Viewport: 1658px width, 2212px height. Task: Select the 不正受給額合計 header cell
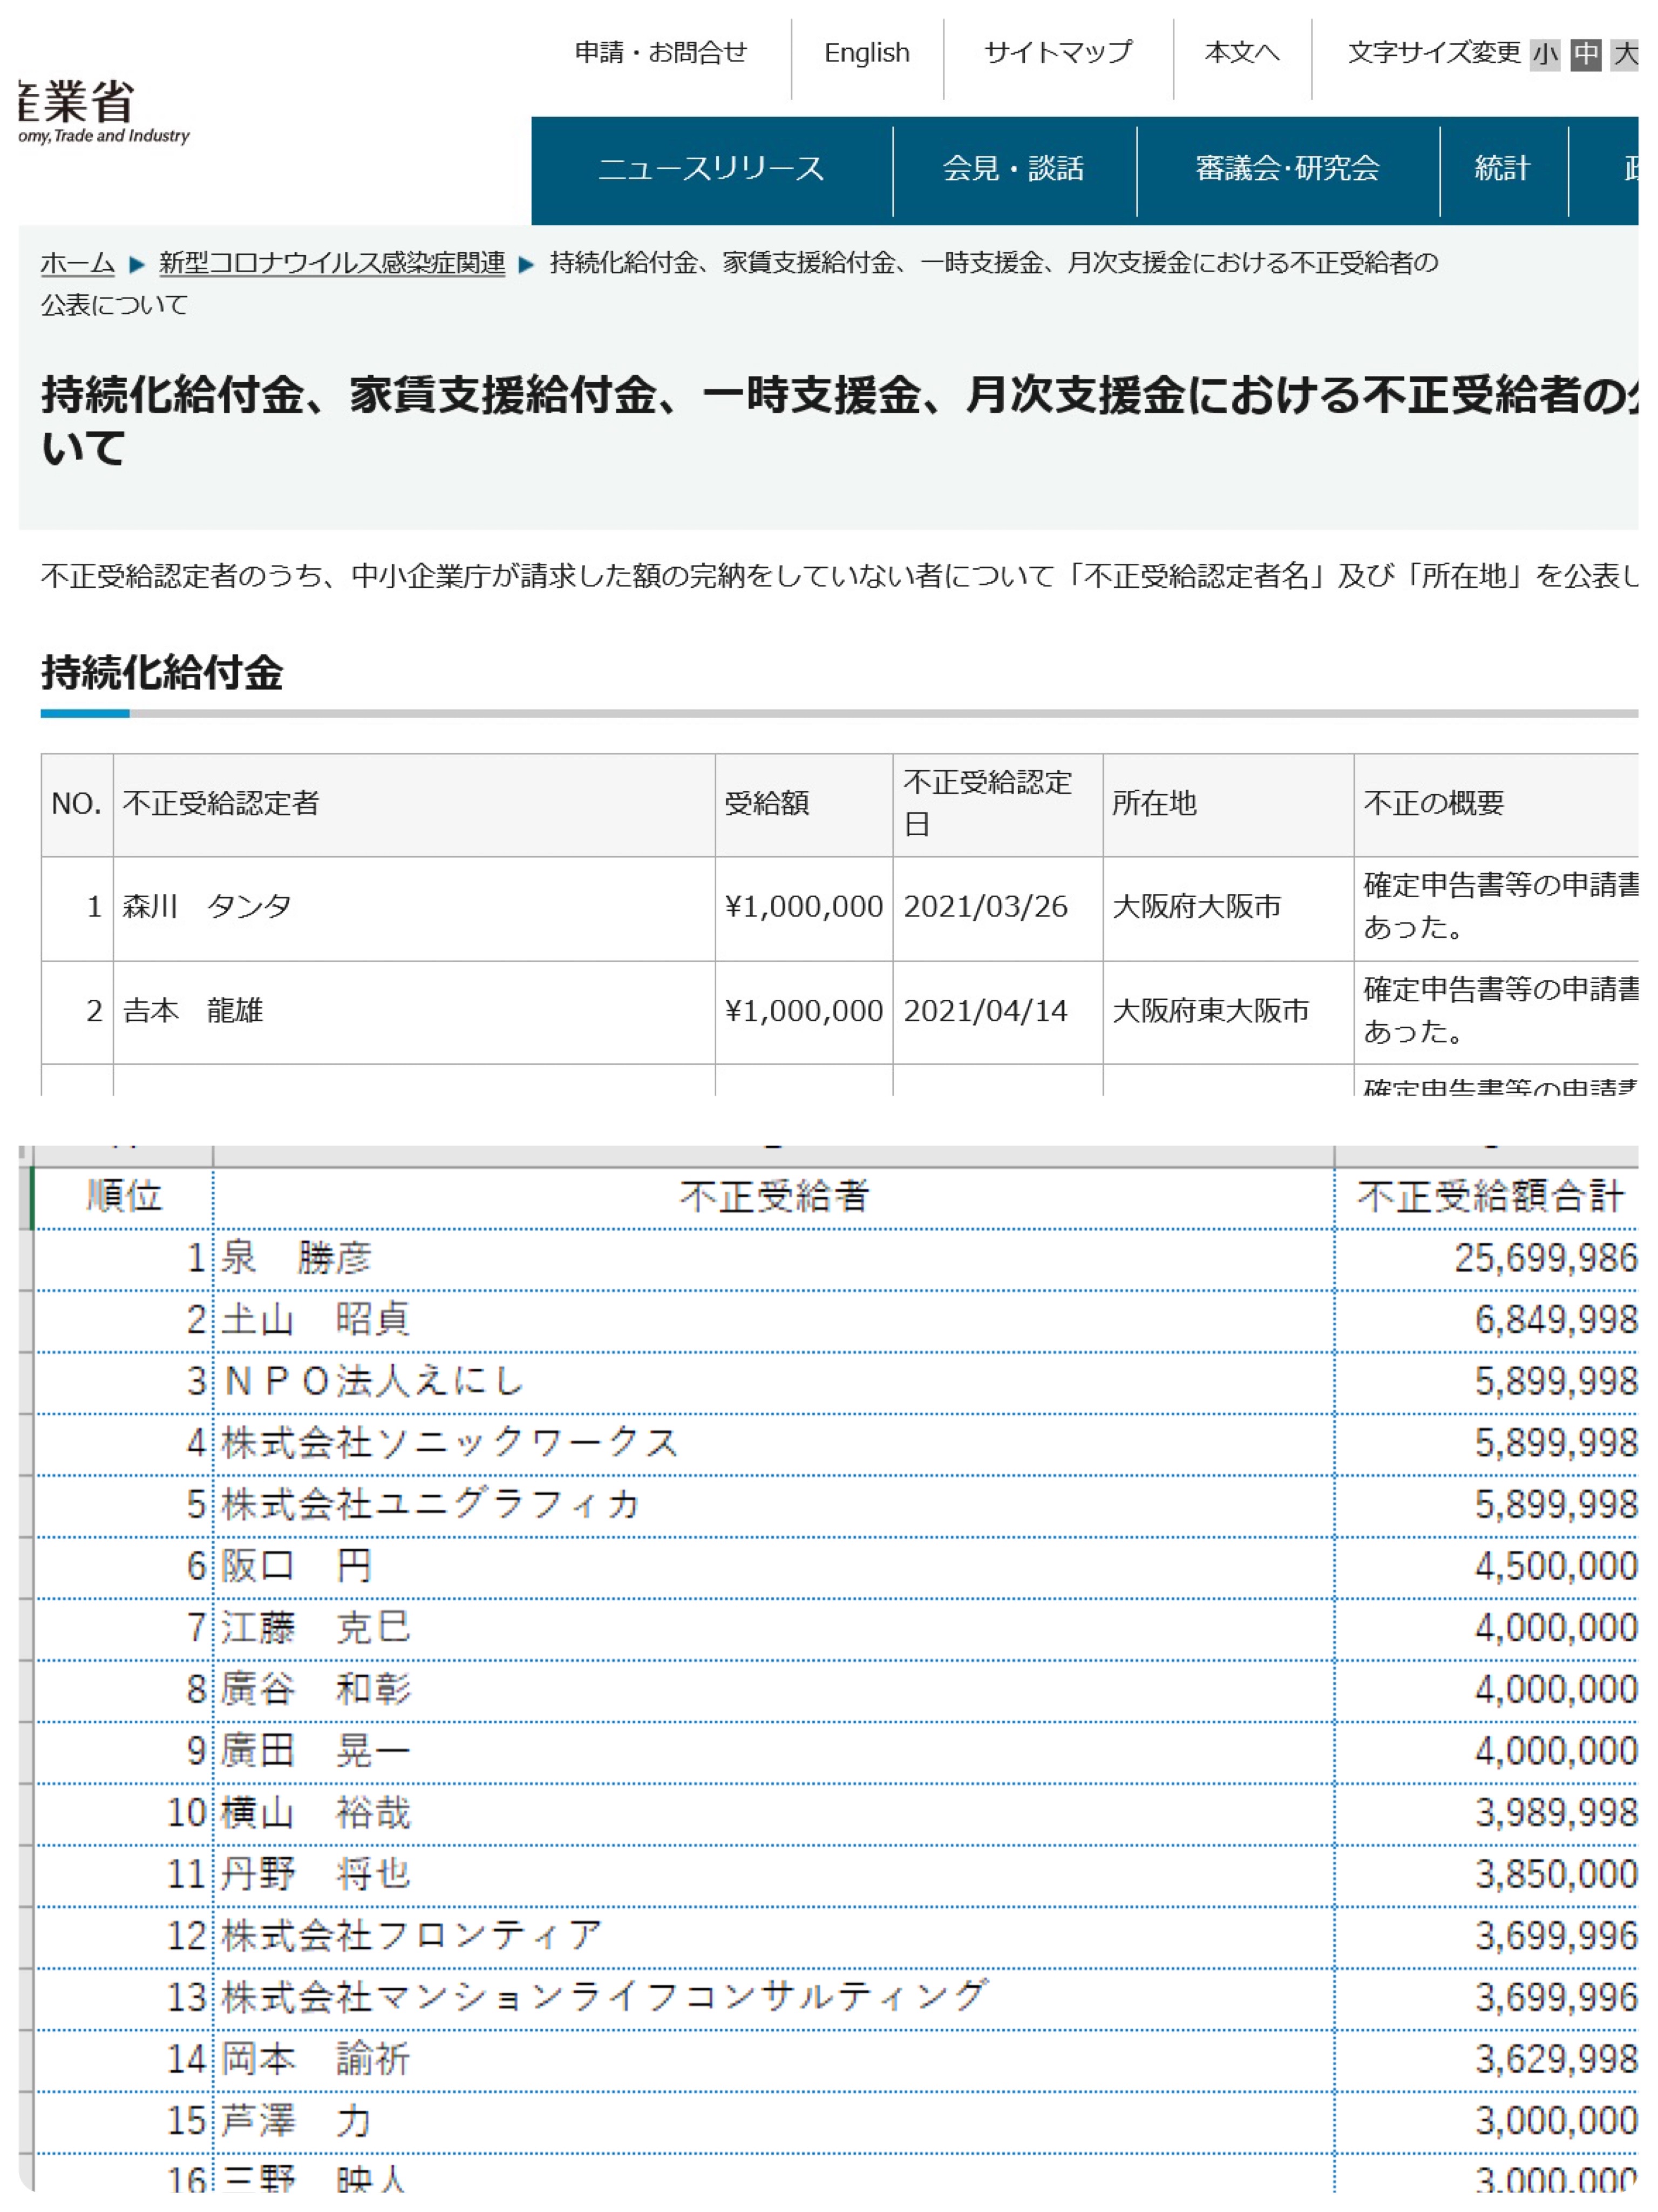coord(1487,1197)
